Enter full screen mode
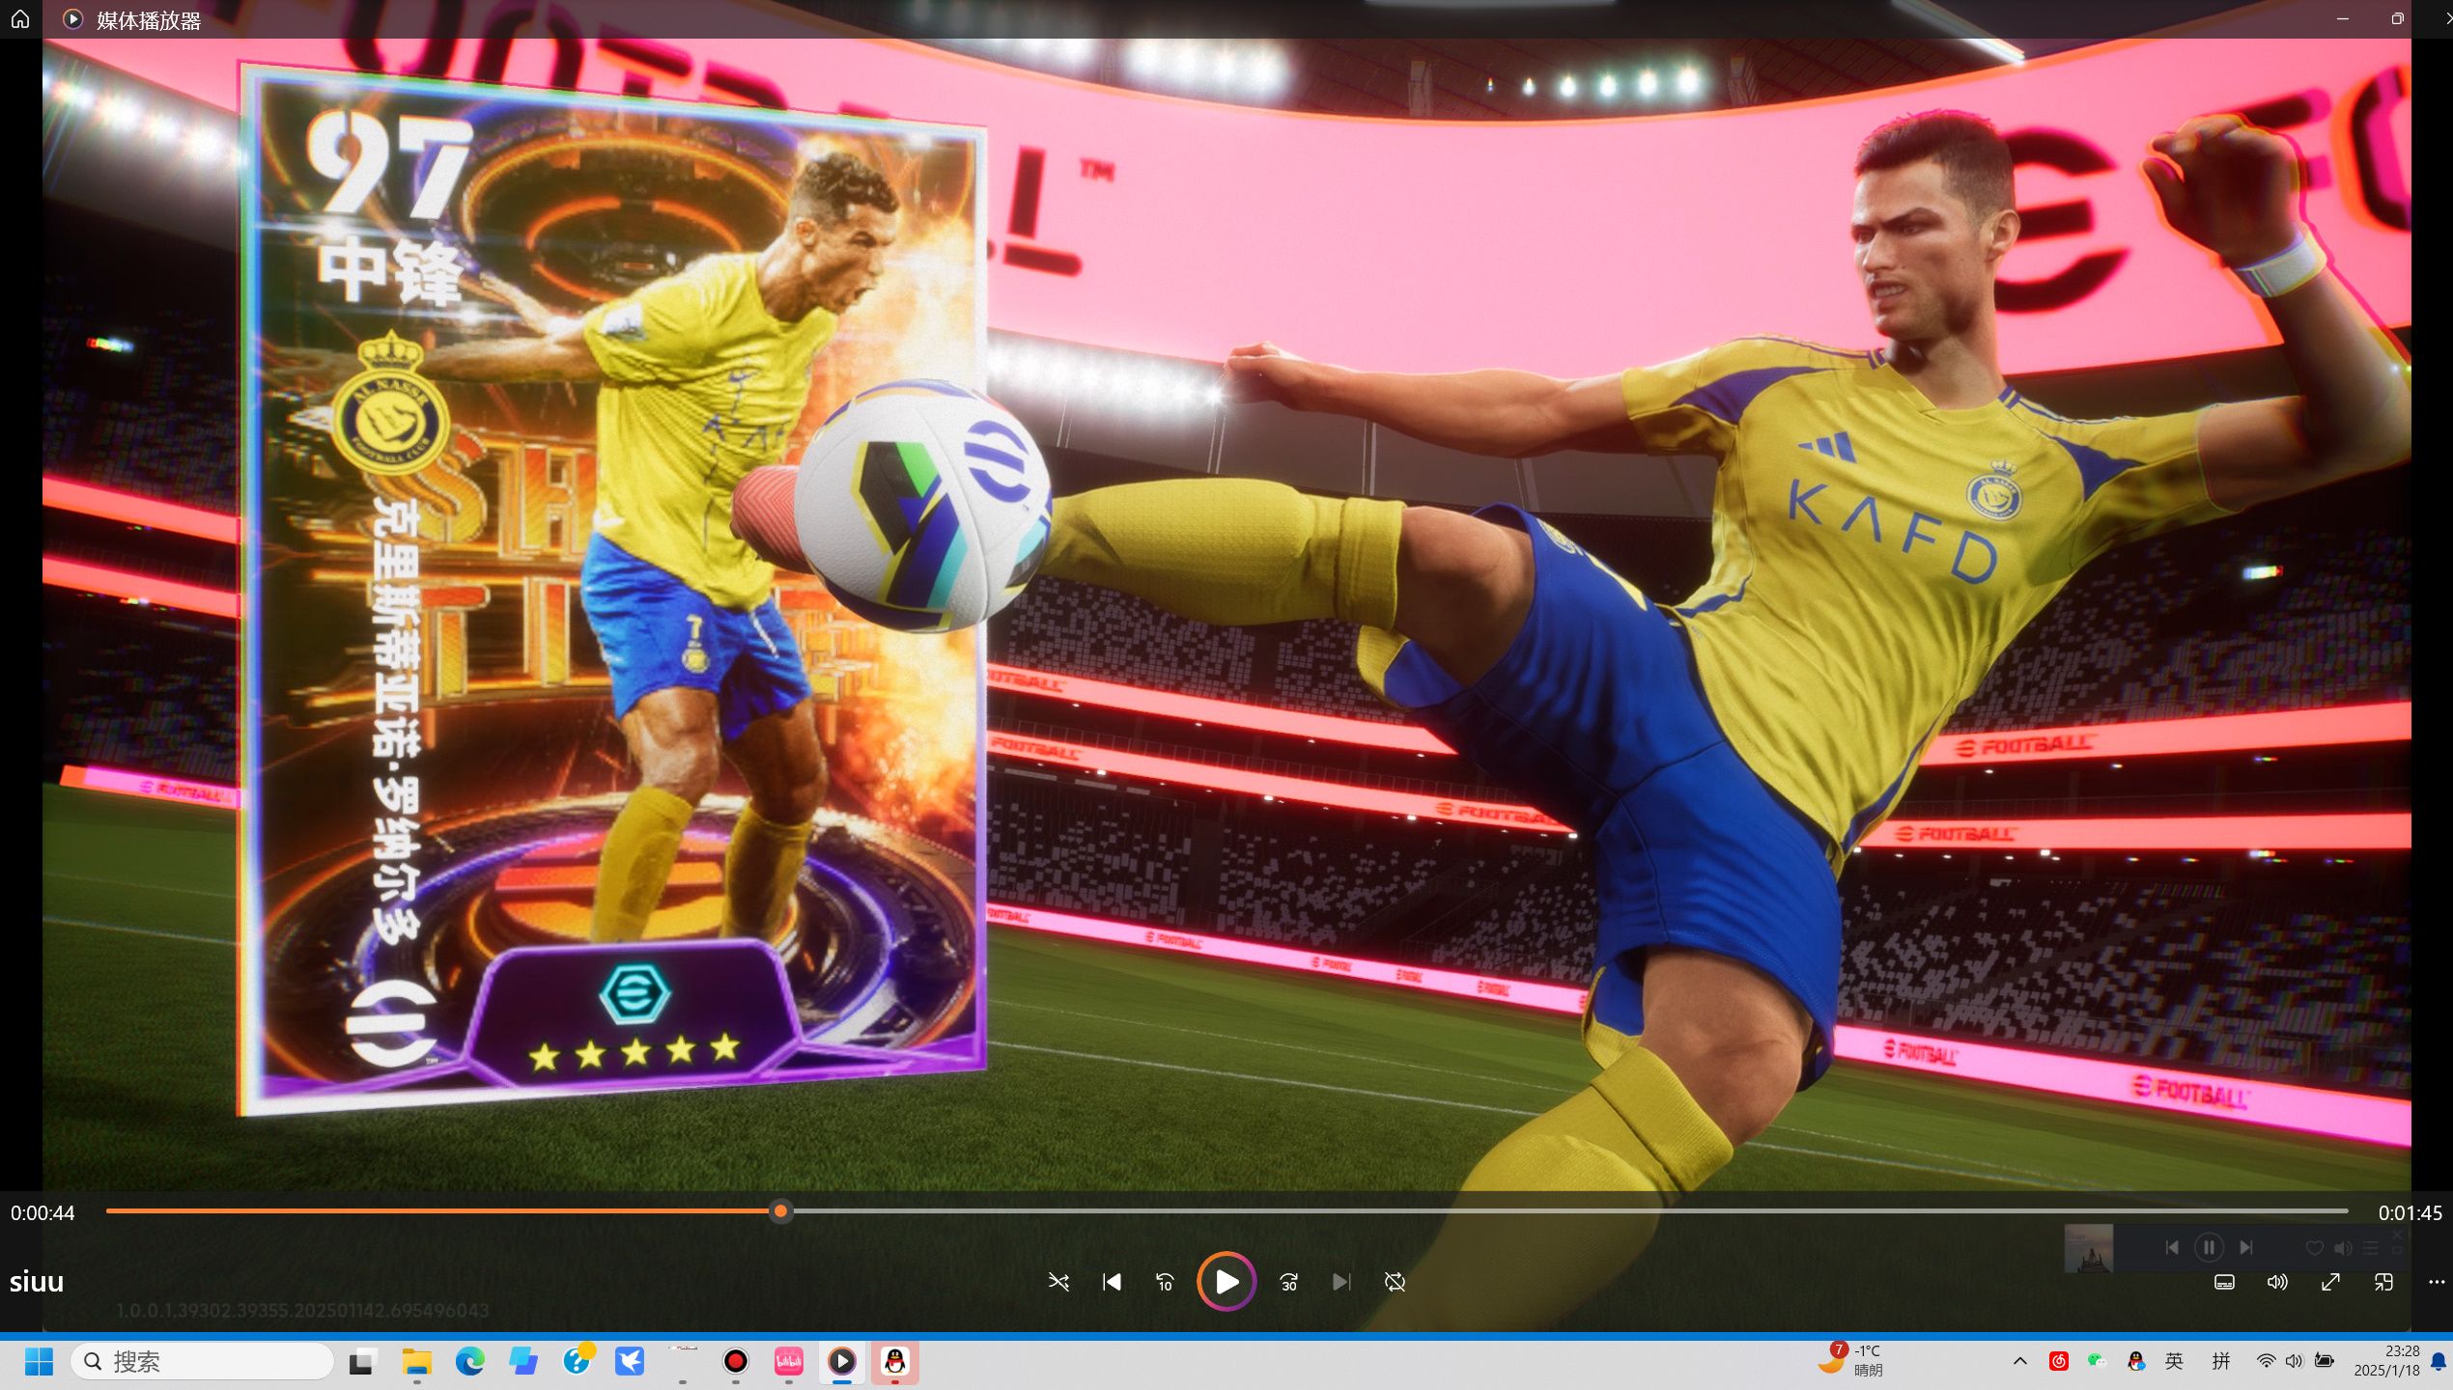 pyautogui.click(x=2330, y=1282)
